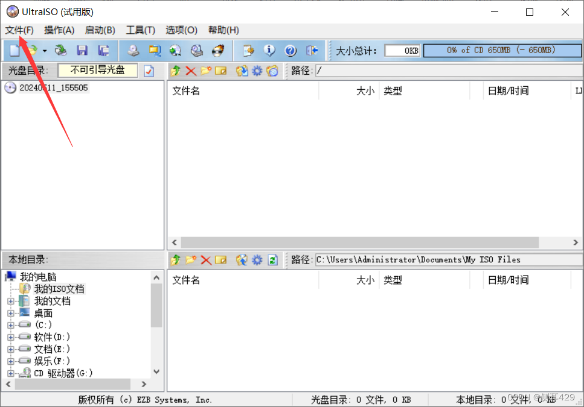Expand the 娱乐(F:) drive node
This screenshot has height=407, width=584.
click(x=10, y=361)
